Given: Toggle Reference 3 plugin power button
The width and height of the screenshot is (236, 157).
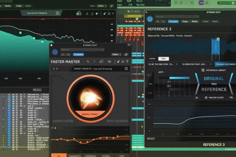Looking at the screenshot, I should click(x=150, y=19).
